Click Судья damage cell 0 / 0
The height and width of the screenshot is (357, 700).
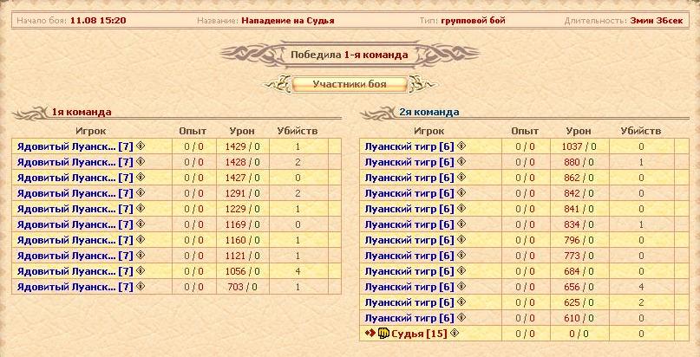point(580,334)
